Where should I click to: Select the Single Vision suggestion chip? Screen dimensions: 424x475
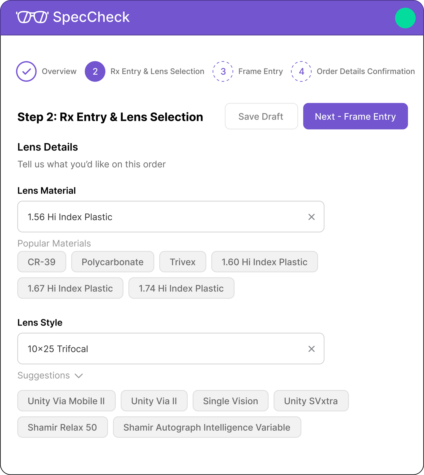[231, 401]
